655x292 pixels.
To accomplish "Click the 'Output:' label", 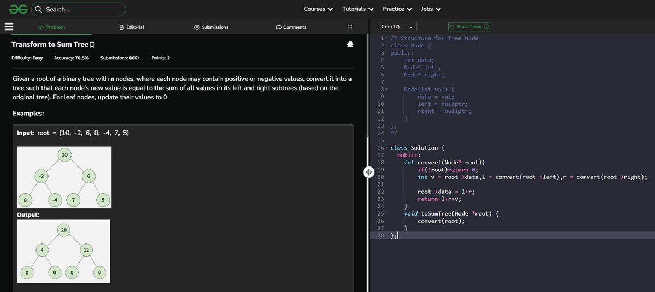I will coord(28,214).
